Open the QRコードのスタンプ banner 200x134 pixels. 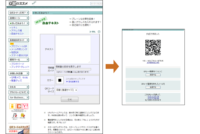tap(19, 129)
